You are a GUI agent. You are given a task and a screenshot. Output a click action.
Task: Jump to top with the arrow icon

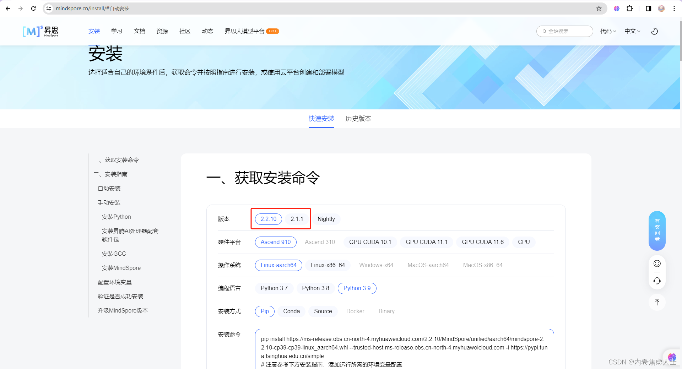point(657,302)
